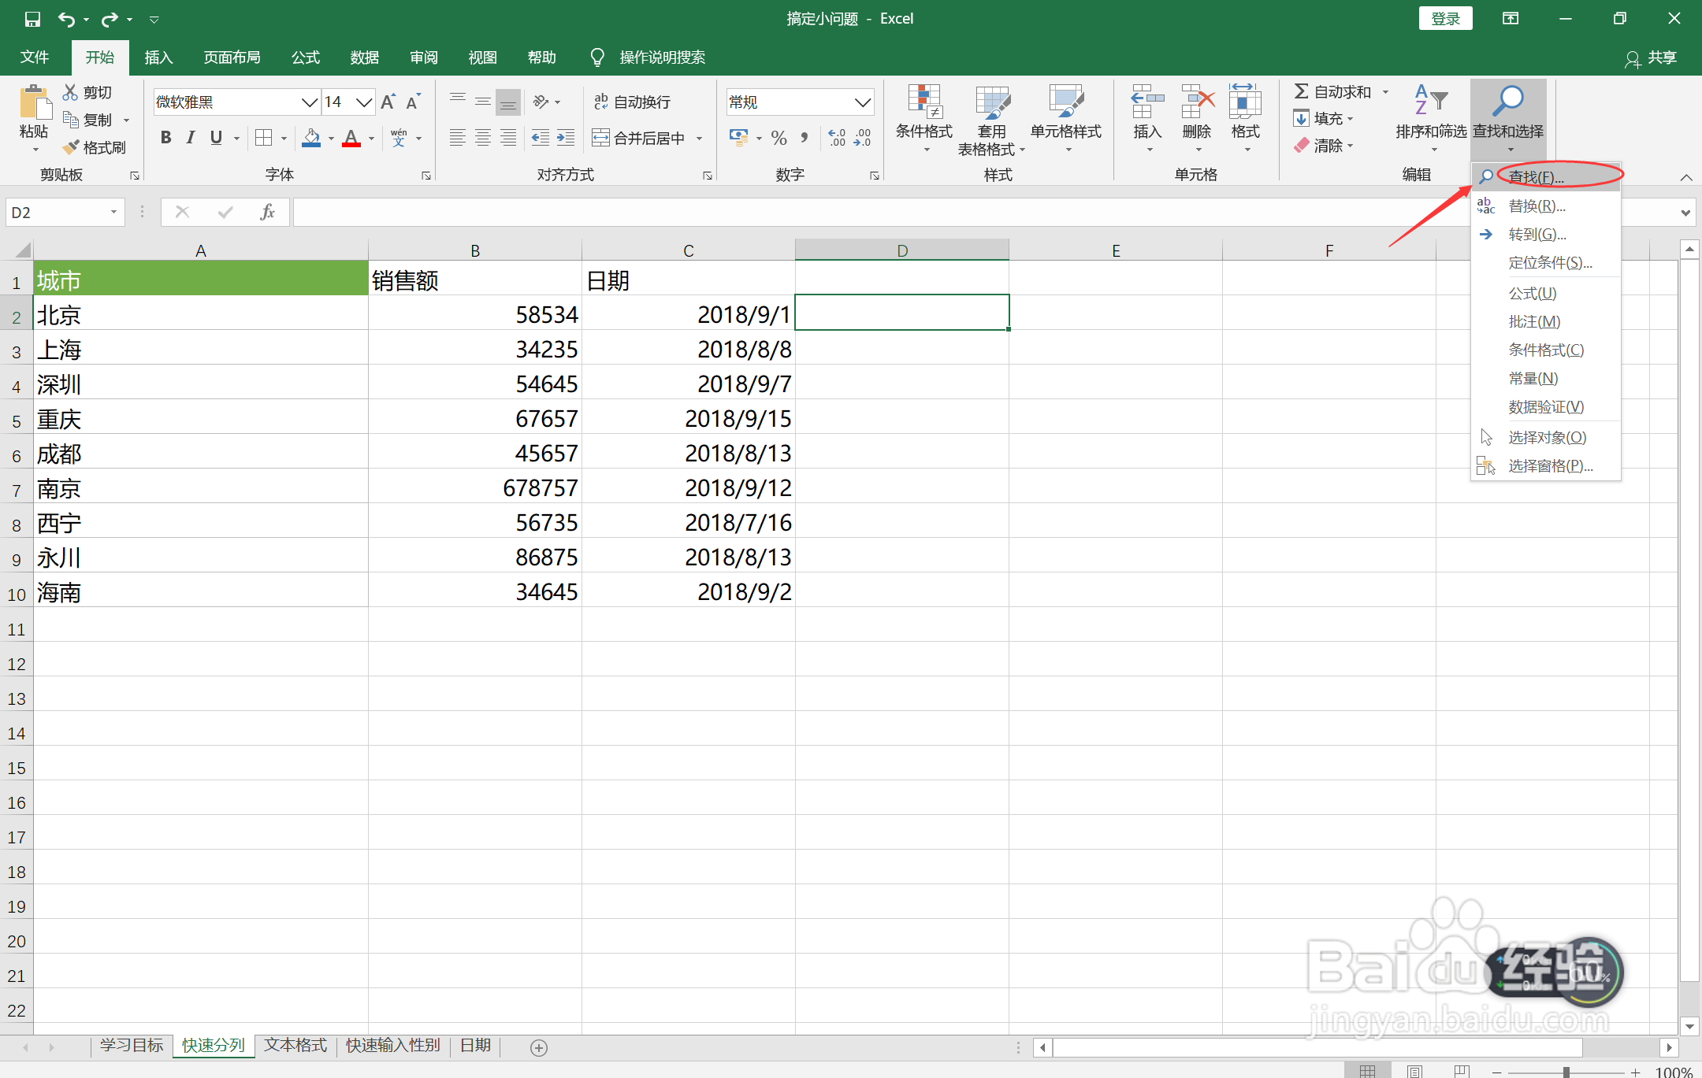1702x1078 pixels.
Task: Expand the number format combo box
Action: (x=863, y=102)
